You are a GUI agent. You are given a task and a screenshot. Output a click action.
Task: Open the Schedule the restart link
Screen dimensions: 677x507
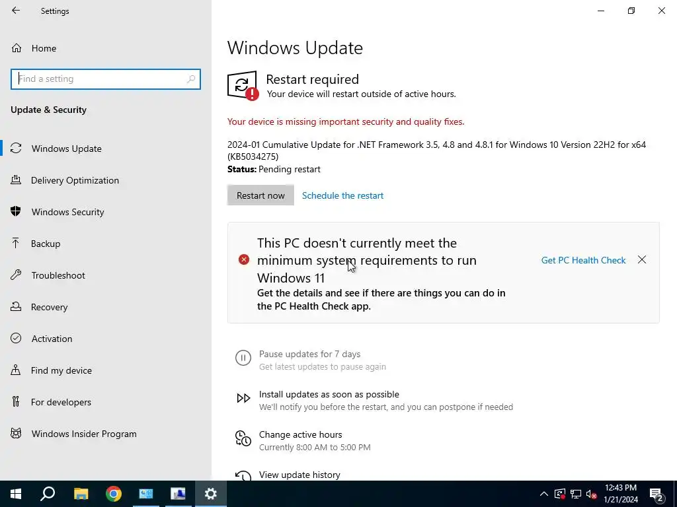coord(342,195)
